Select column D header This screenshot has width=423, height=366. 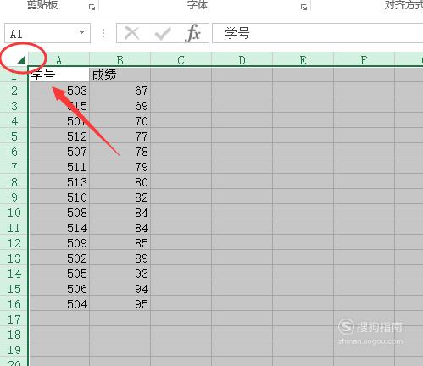[x=242, y=59]
